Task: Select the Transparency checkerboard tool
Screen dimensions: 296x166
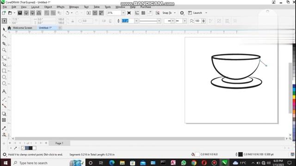Action: 4,120
